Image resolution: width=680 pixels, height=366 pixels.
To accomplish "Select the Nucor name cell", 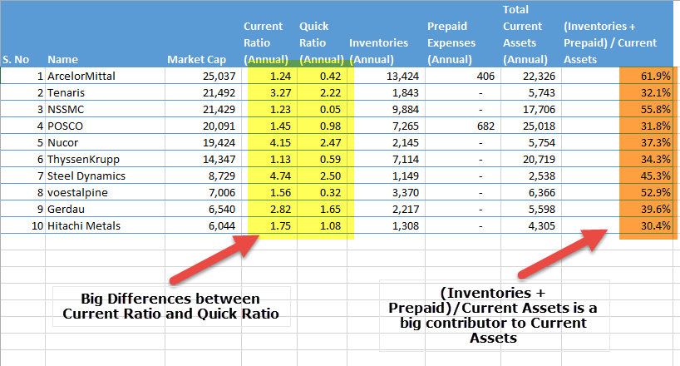I will (105, 142).
